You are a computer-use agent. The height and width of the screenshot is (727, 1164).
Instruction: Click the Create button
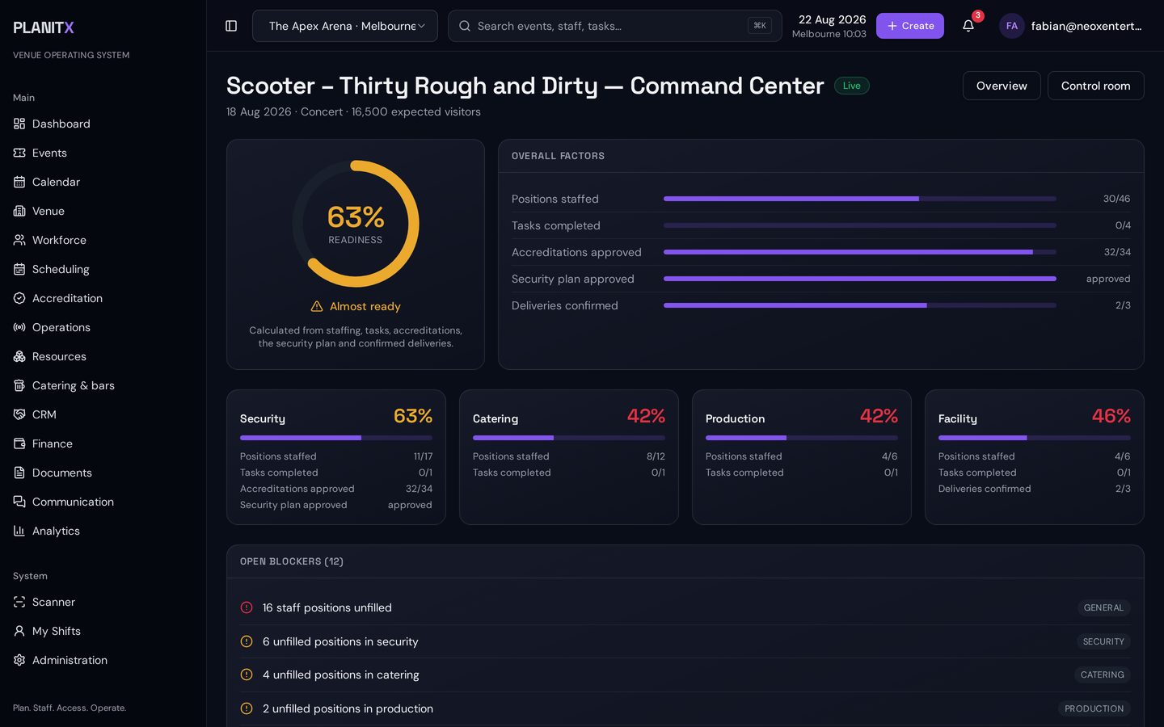[x=910, y=26]
